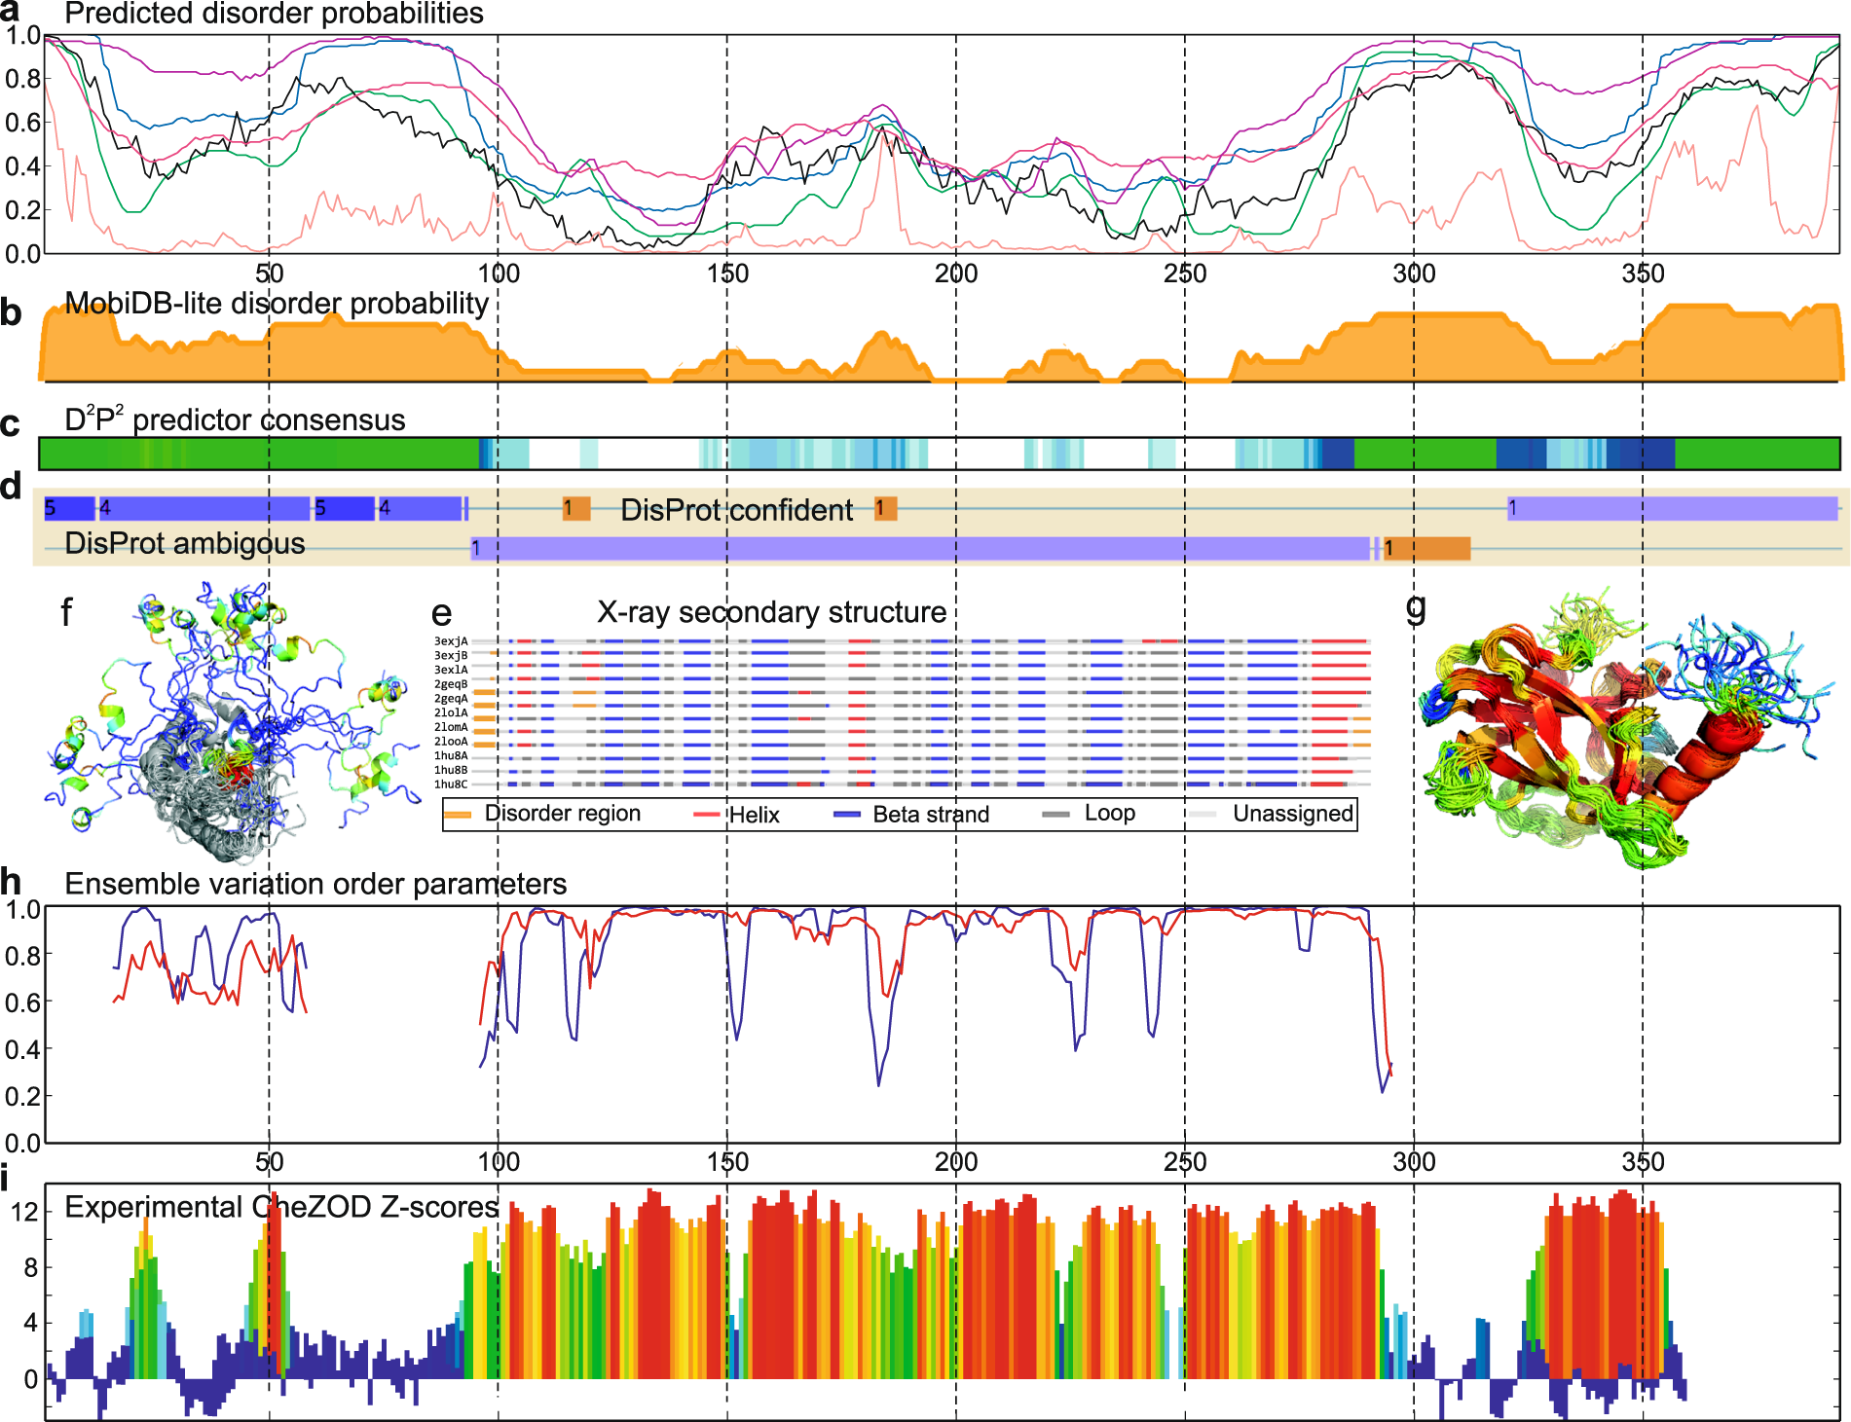
Task: Click the DisProt confident label
Action: pos(736,510)
